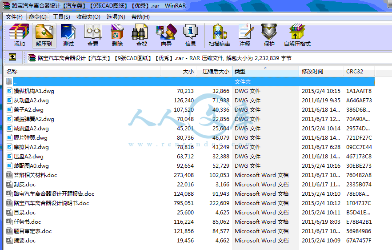Sort by the 类型 column header
Viewport: 392px width, 250px height.
[x=265, y=72]
